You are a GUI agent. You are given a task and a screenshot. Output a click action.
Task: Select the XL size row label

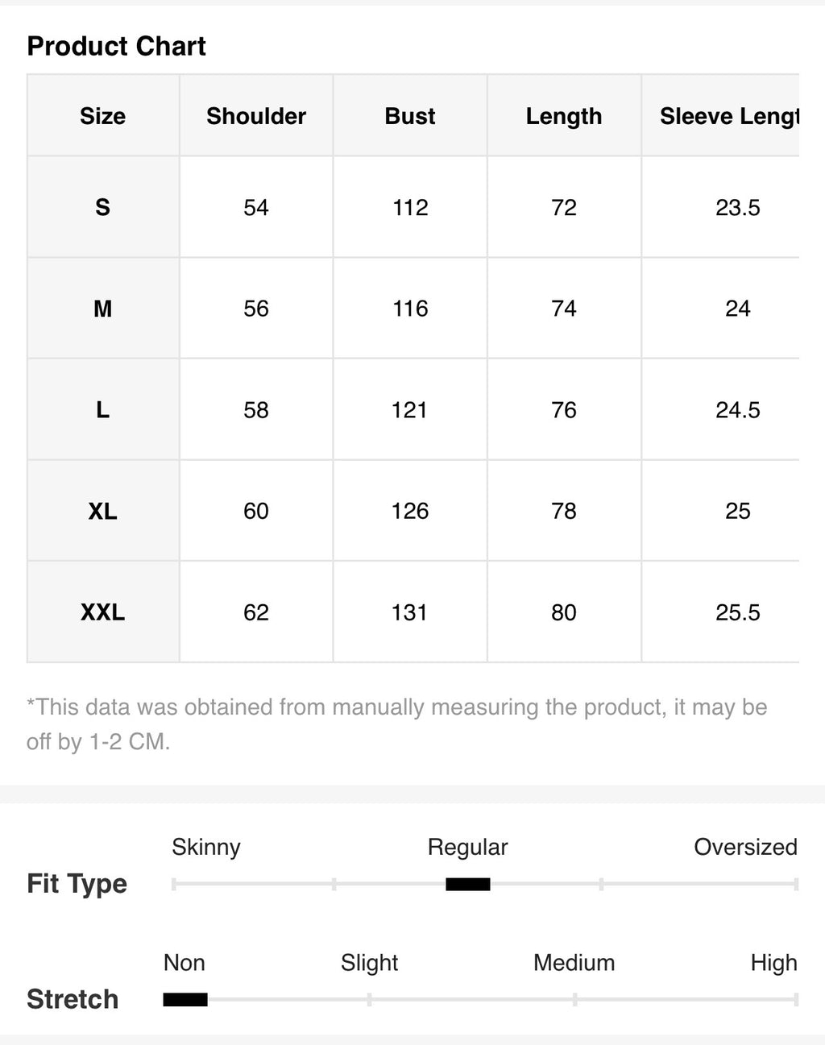click(x=103, y=511)
